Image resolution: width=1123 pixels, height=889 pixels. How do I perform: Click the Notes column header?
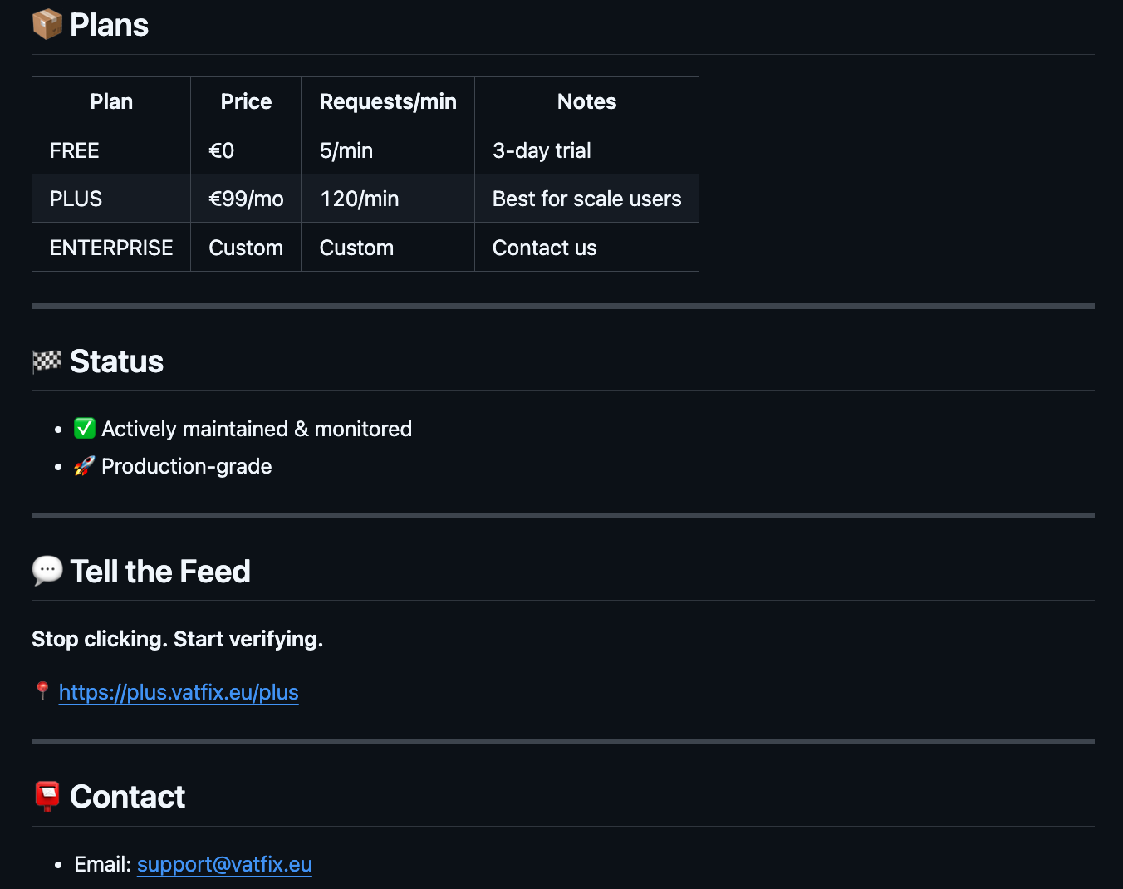[586, 101]
